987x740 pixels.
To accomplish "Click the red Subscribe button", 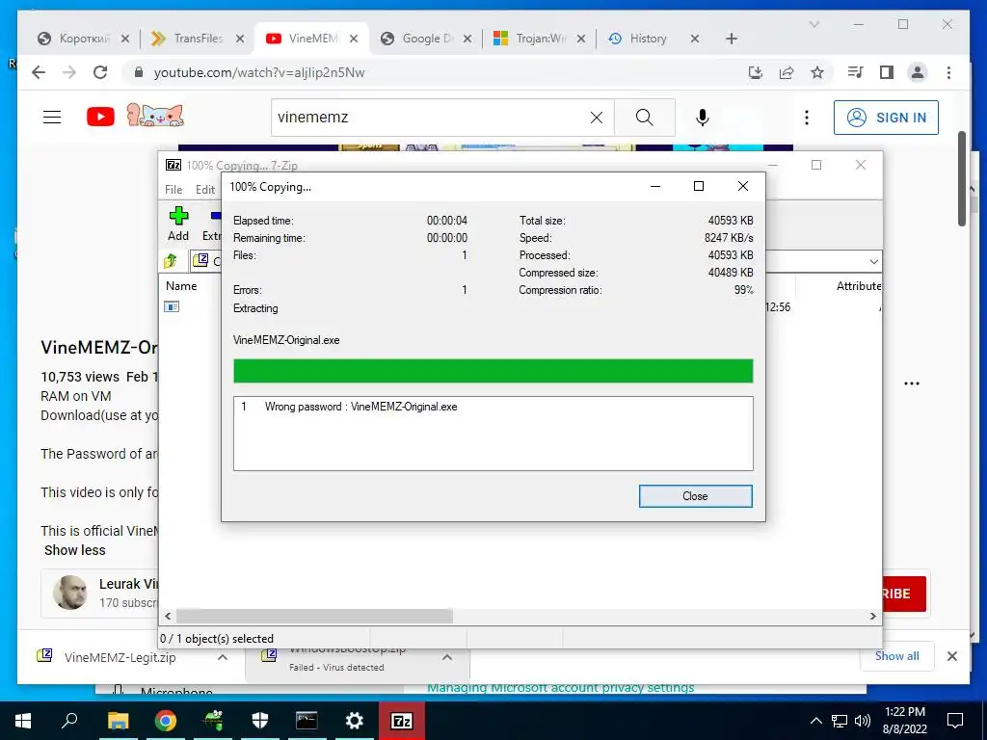I will pos(902,594).
